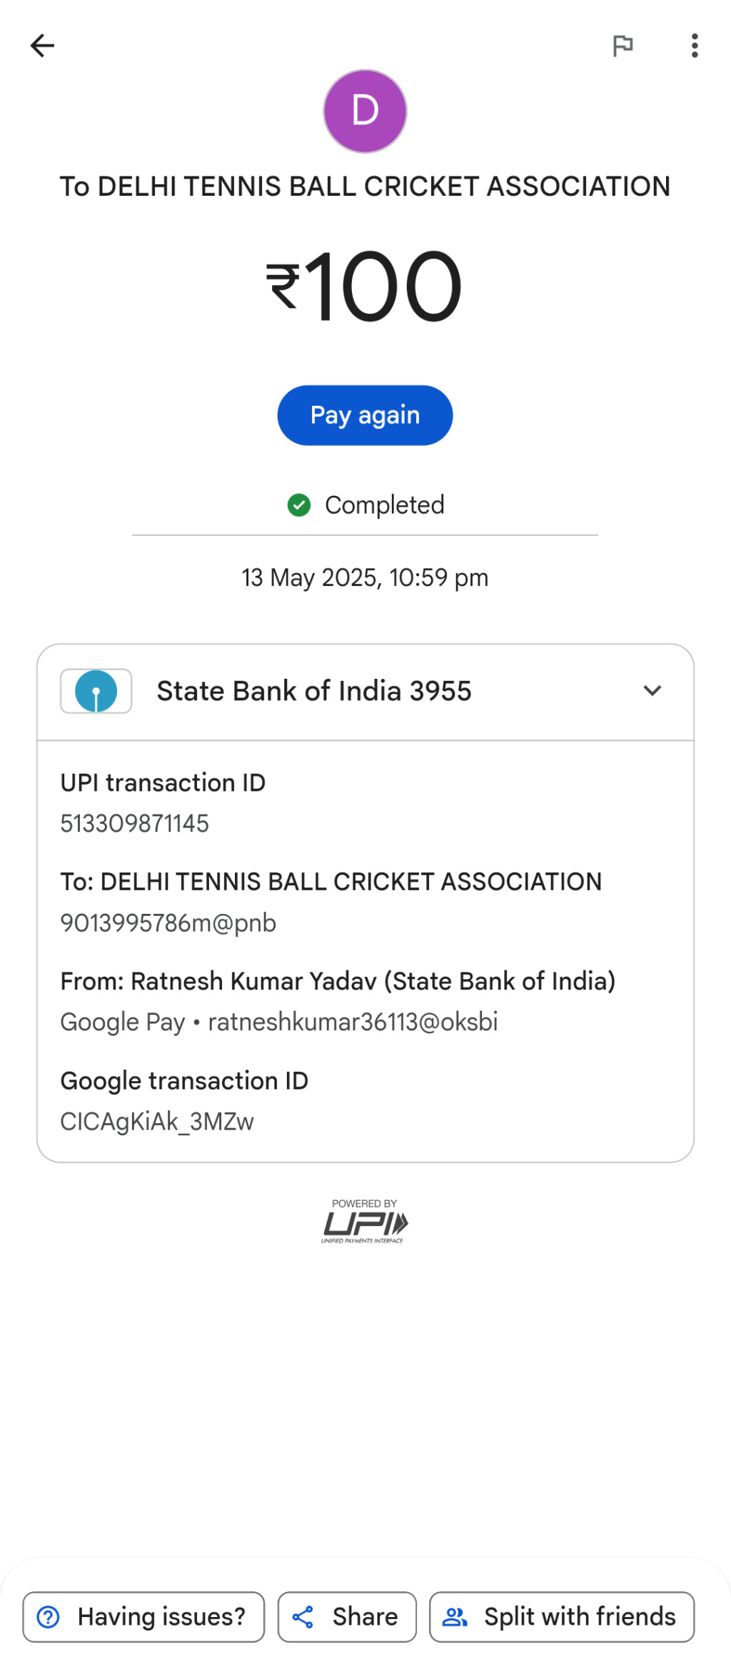Tap the Powered by UPI logo

tap(365, 1221)
